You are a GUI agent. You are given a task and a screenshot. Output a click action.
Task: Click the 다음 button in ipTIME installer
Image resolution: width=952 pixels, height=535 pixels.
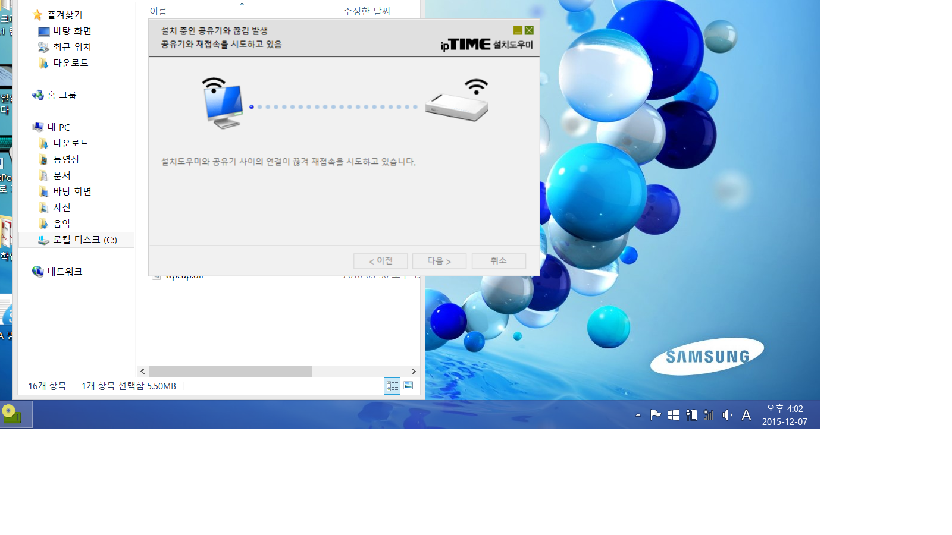(439, 261)
